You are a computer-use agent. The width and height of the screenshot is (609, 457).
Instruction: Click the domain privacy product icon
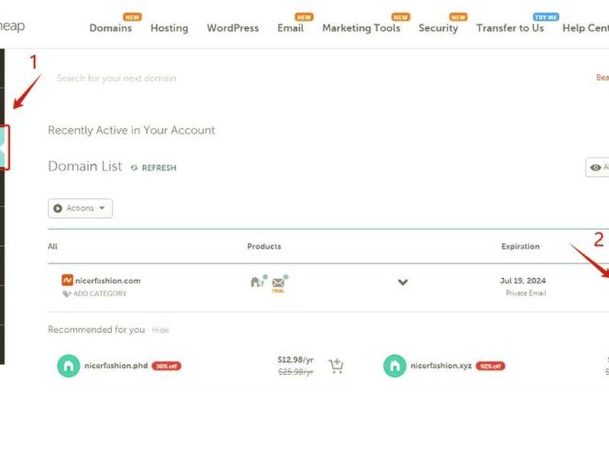coord(258,281)
